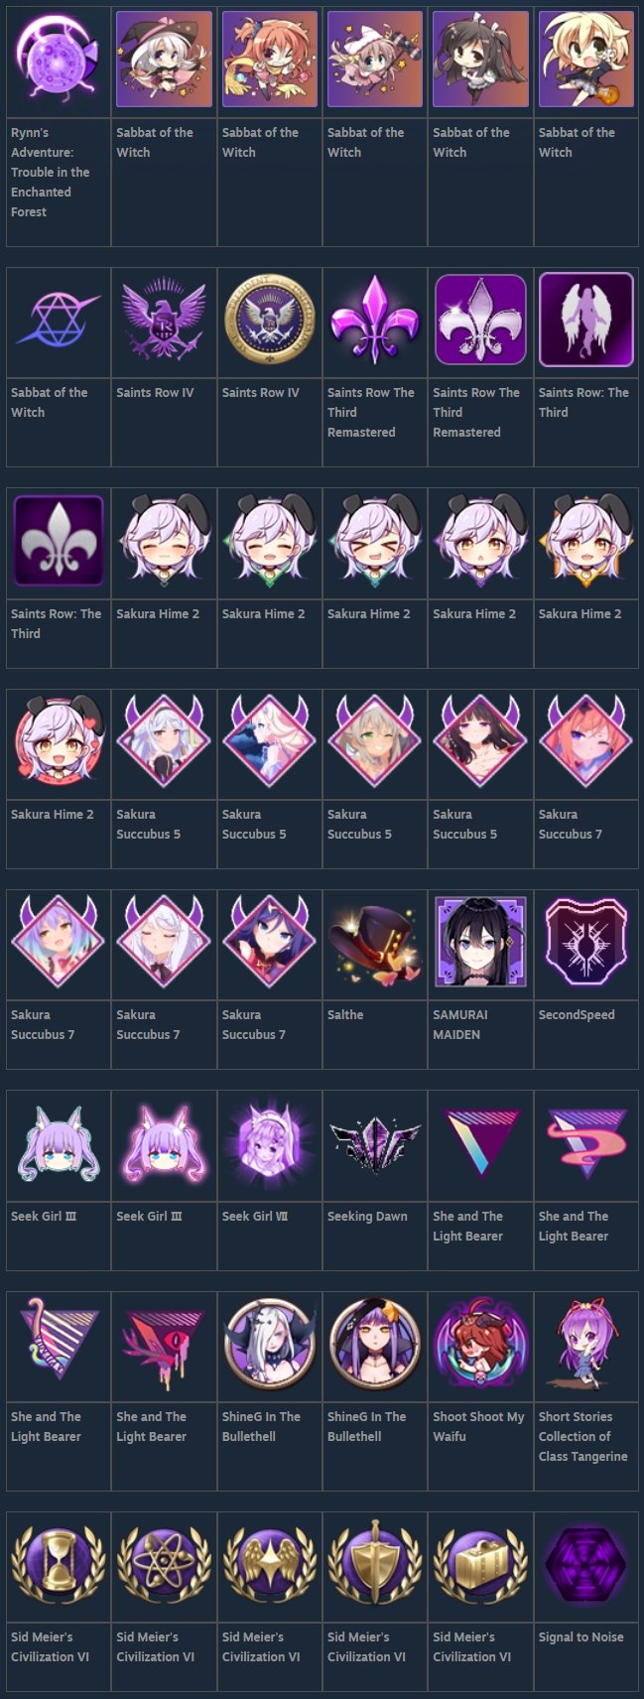Select the Short Stories Collection of Class Tangerine badge
Screen dimensions: 644x1699
click(x=586, y=1344)
